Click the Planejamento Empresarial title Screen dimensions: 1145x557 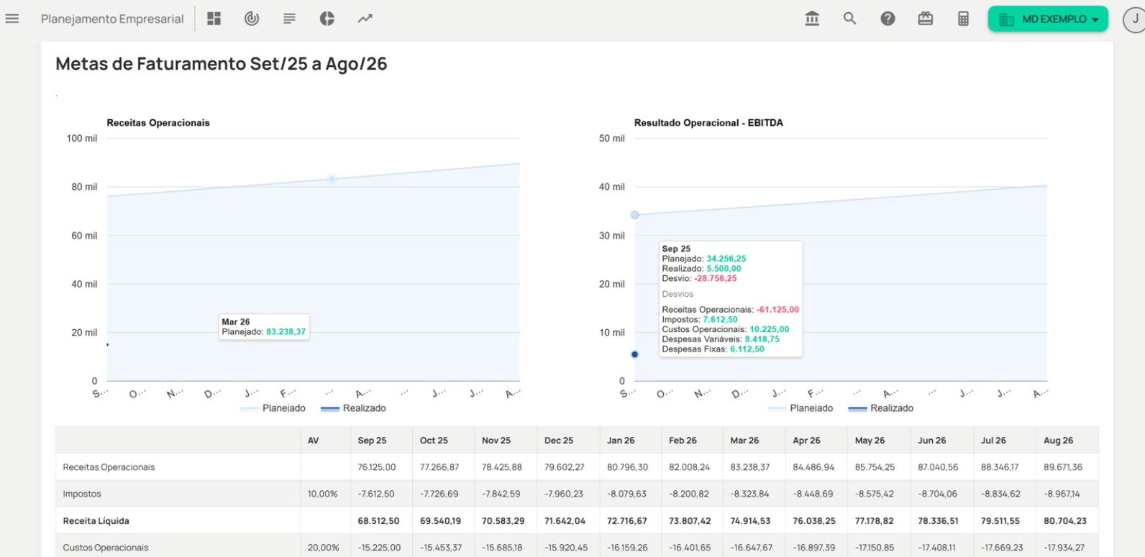[112, 19]
